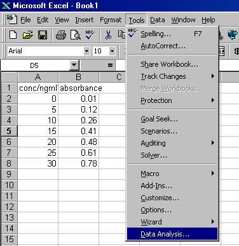Click the Edit Formula equals button

click(x=110, y=65)
